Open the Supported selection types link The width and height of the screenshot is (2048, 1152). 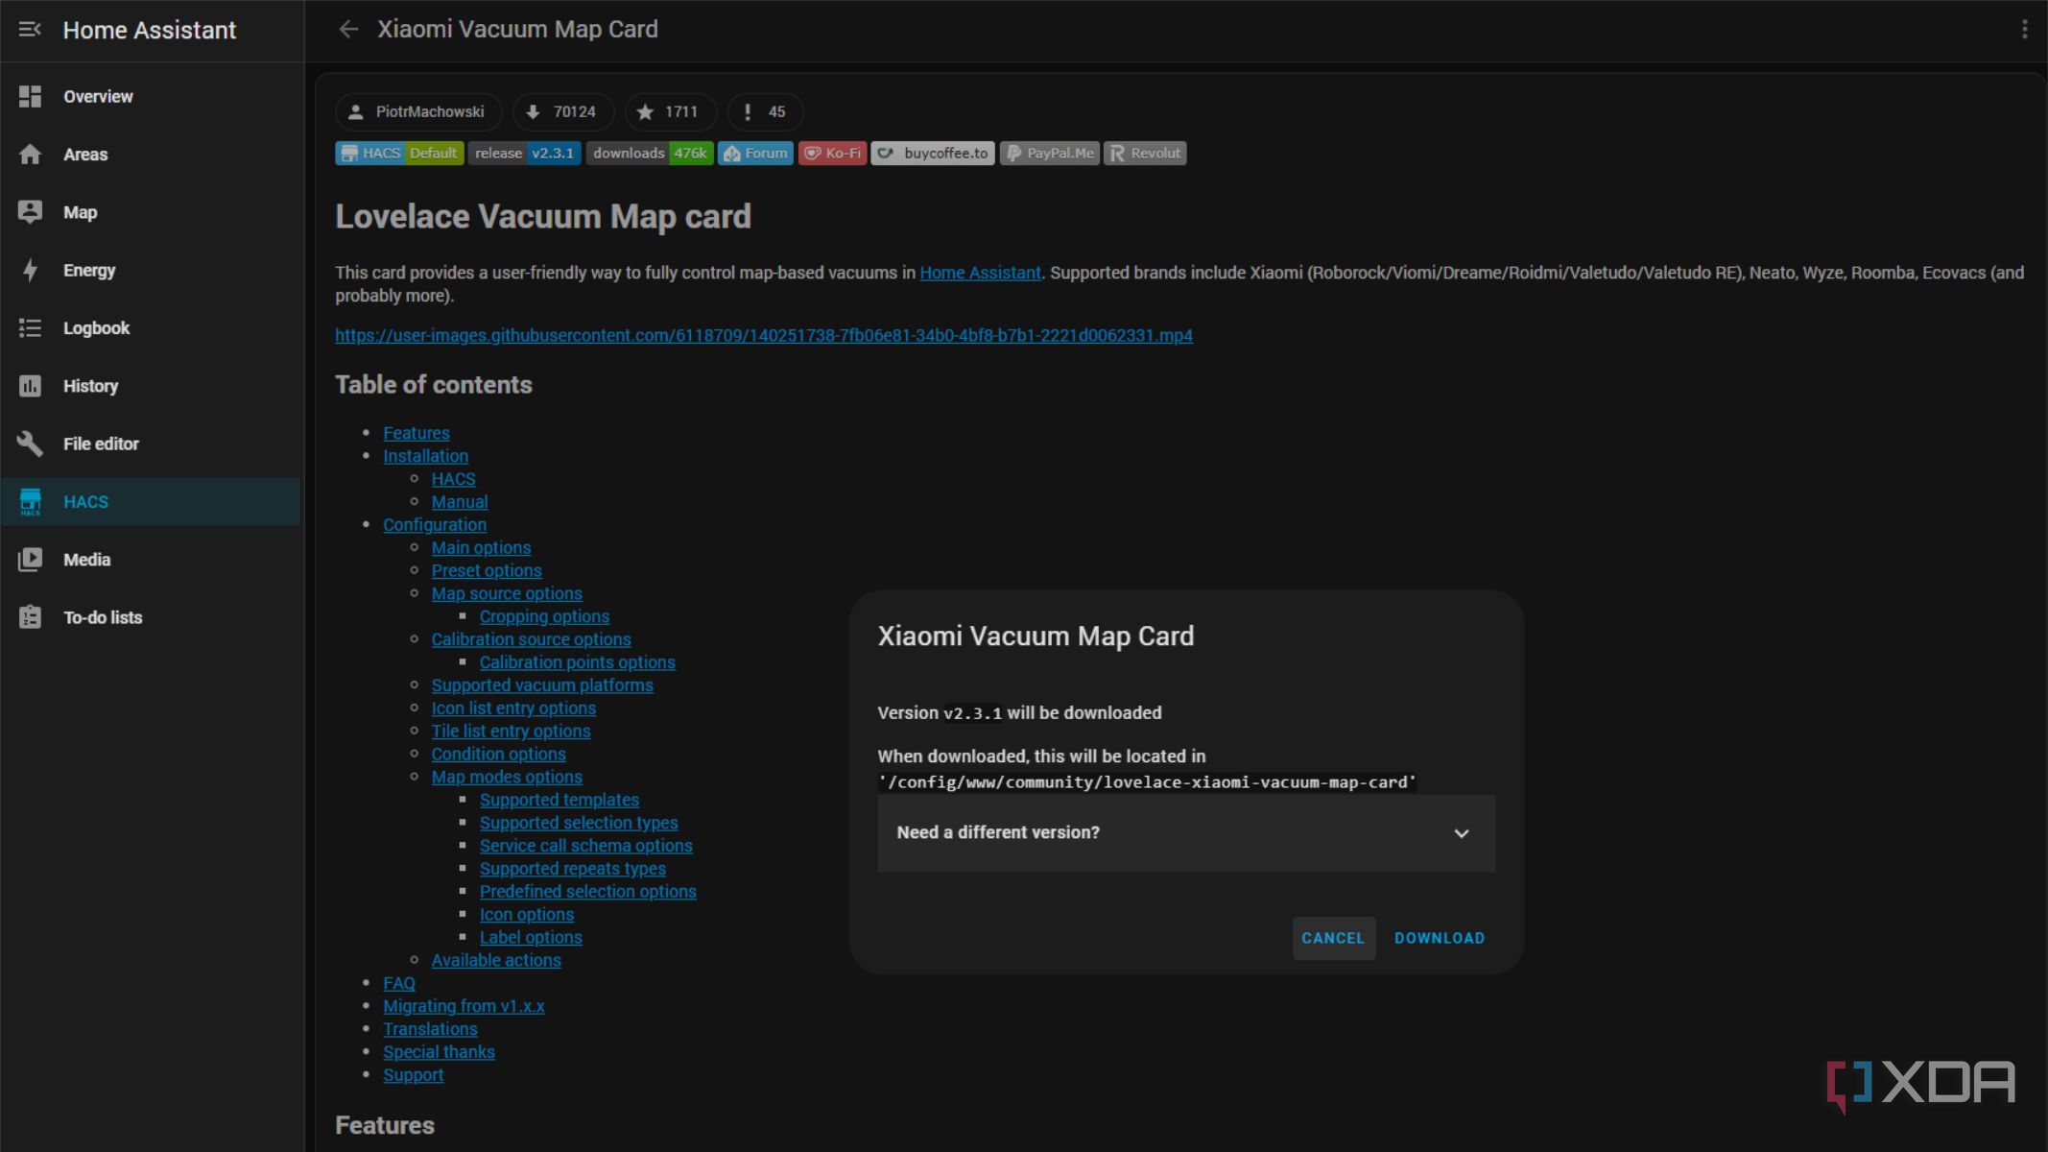tap(579, 824)
